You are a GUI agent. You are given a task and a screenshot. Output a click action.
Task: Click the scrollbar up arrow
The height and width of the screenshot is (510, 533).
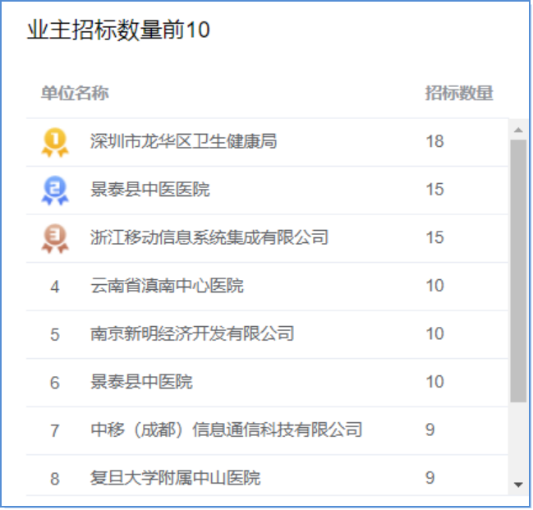518,130
